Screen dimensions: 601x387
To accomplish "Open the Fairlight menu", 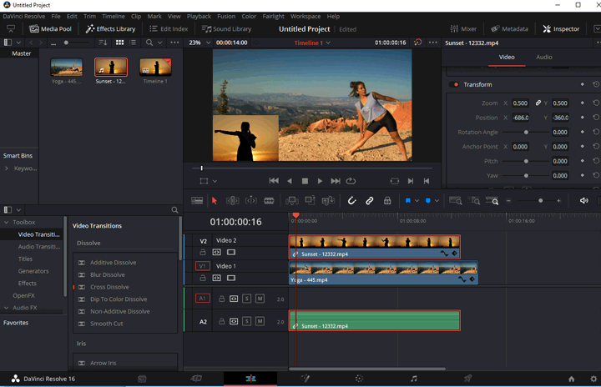I will point(274,16).
